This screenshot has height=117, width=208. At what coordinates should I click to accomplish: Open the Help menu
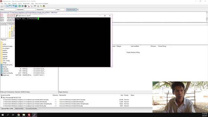[x=32, y=4]
